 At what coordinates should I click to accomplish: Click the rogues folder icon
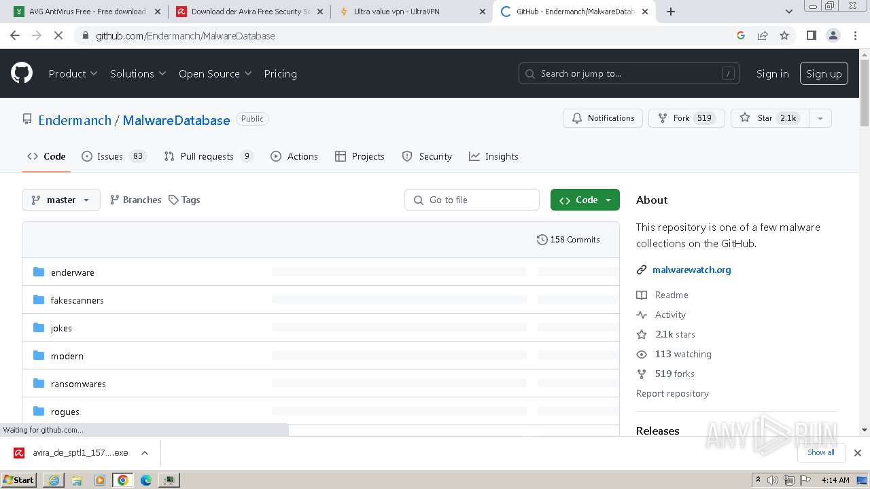(39, 412)
